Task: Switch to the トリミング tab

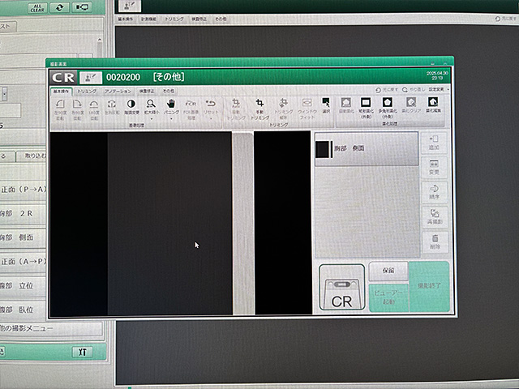Action: point(87,92)
